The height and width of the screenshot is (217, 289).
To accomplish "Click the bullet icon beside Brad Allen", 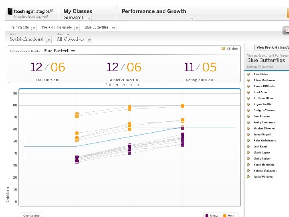I will pos(248,92).
